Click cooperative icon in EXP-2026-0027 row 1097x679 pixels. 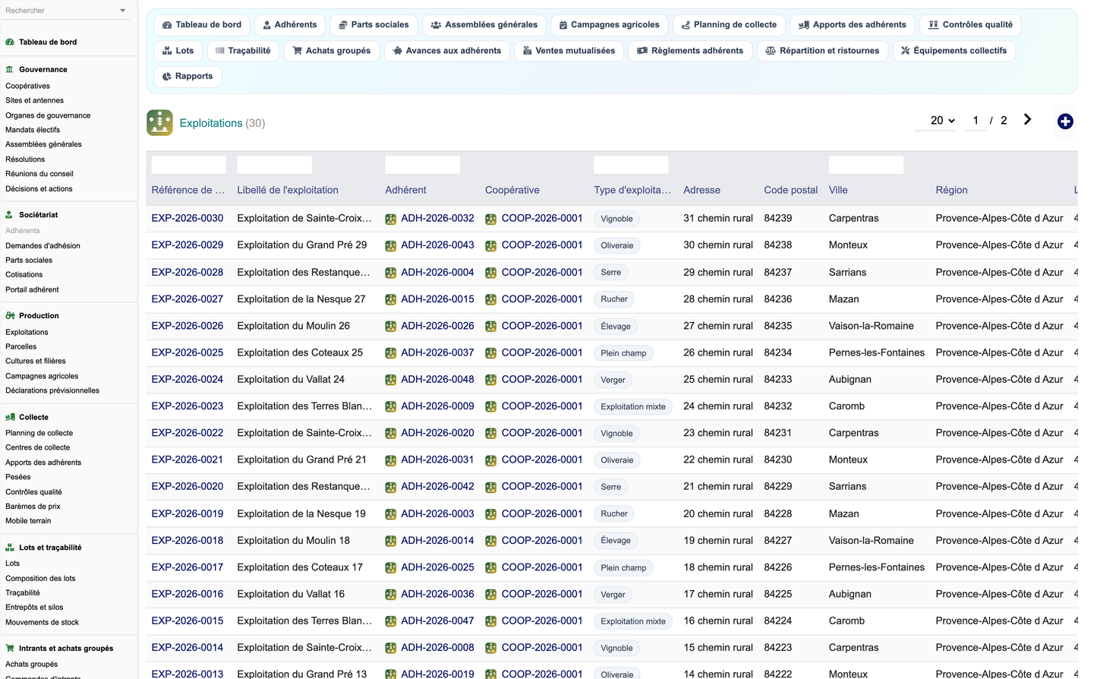491,299
